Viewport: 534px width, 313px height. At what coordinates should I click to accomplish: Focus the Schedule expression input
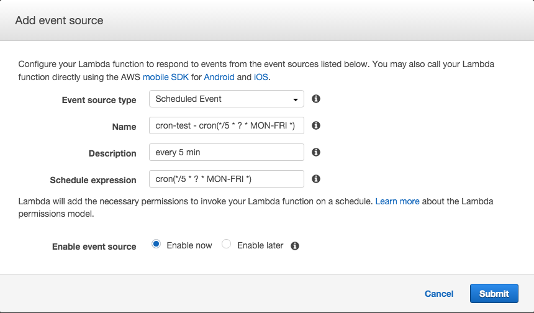227,179
